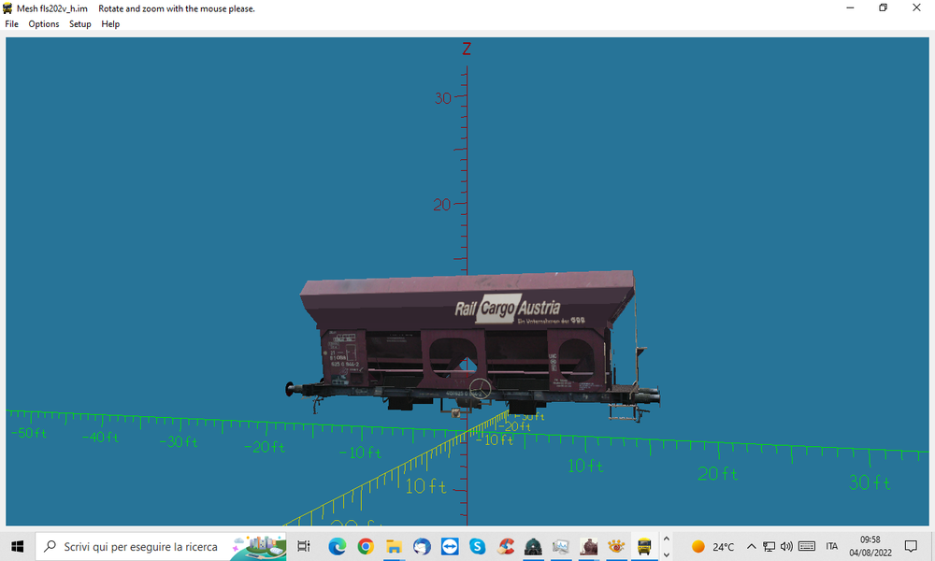Open Skype from taskbar
Image resolution: width=935 pixels, height=561 pixels.
point(477,546)
